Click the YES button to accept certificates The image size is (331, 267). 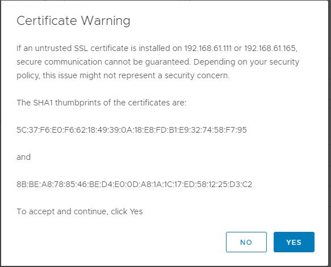tap(294, 242)
